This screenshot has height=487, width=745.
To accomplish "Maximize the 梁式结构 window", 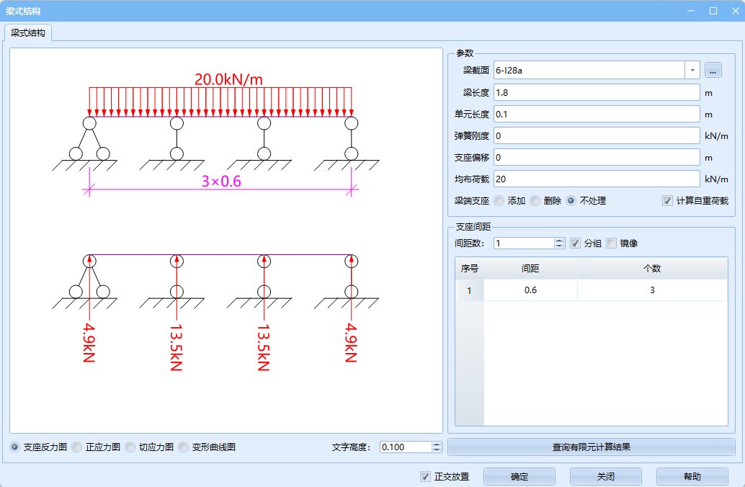I will click(713, 11).
